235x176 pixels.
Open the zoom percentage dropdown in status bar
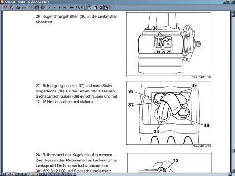click(17, 174)
